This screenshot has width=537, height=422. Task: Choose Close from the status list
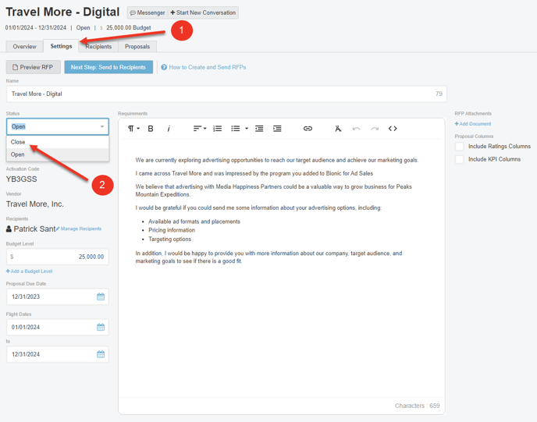pyautogui.click(x=58, y=142)
